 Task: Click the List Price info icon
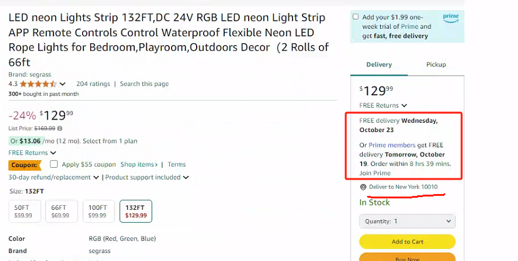(x=60, y=128)
